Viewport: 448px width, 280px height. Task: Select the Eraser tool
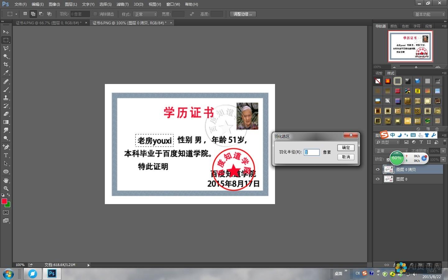click(x=6, y=114)
